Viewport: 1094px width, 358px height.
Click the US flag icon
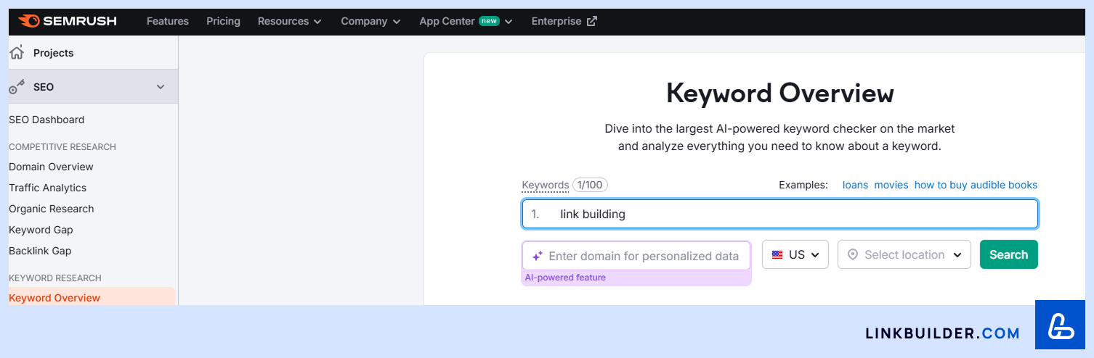point(777,255)
